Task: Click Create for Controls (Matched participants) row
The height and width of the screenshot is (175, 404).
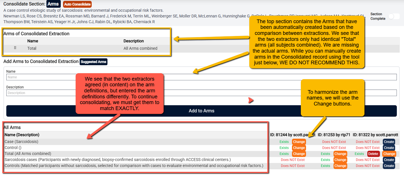Action: coord(389,166)
